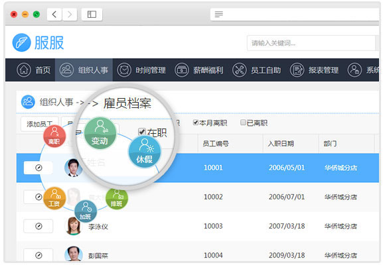This screenshot has height=265, width=385.
Task: Click the employee photo in row 10001
Action: [73, 168]
